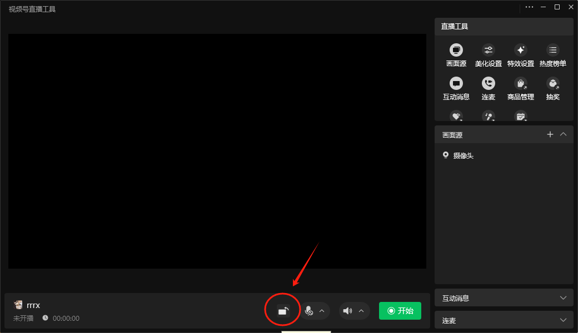Click the microphone tool icon in third row
Screen dimensions: 578x333
point(488,116)
